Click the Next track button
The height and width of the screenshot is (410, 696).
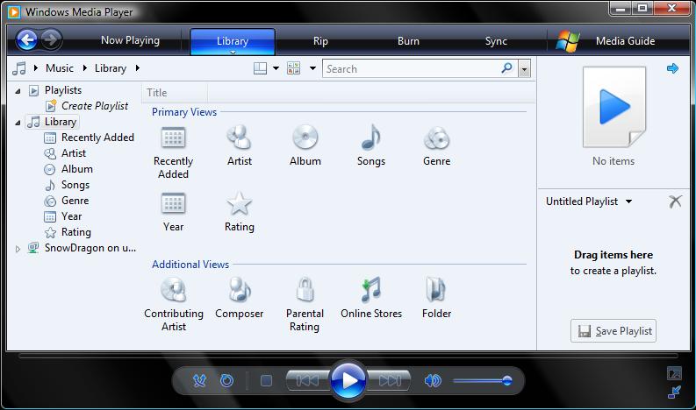(x=390, y=380)
